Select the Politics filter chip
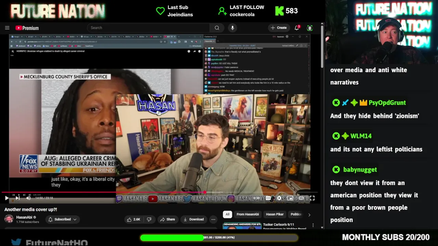 [296, 214]
